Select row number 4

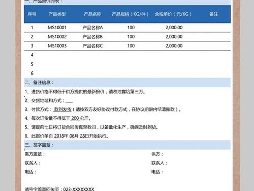click(x=32, y=55)
